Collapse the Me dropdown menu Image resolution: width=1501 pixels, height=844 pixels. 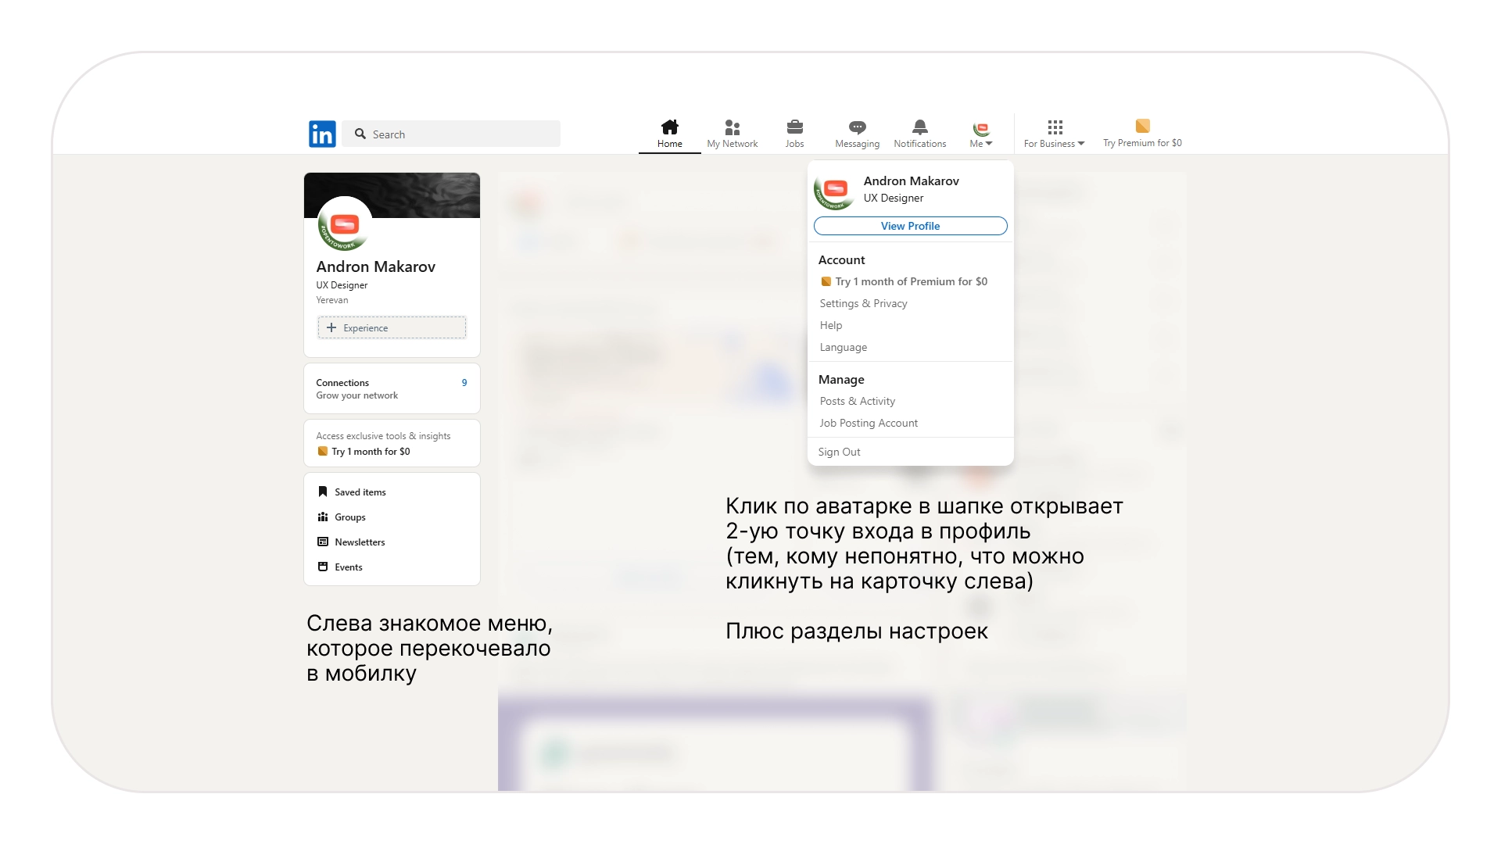(980, 133)
